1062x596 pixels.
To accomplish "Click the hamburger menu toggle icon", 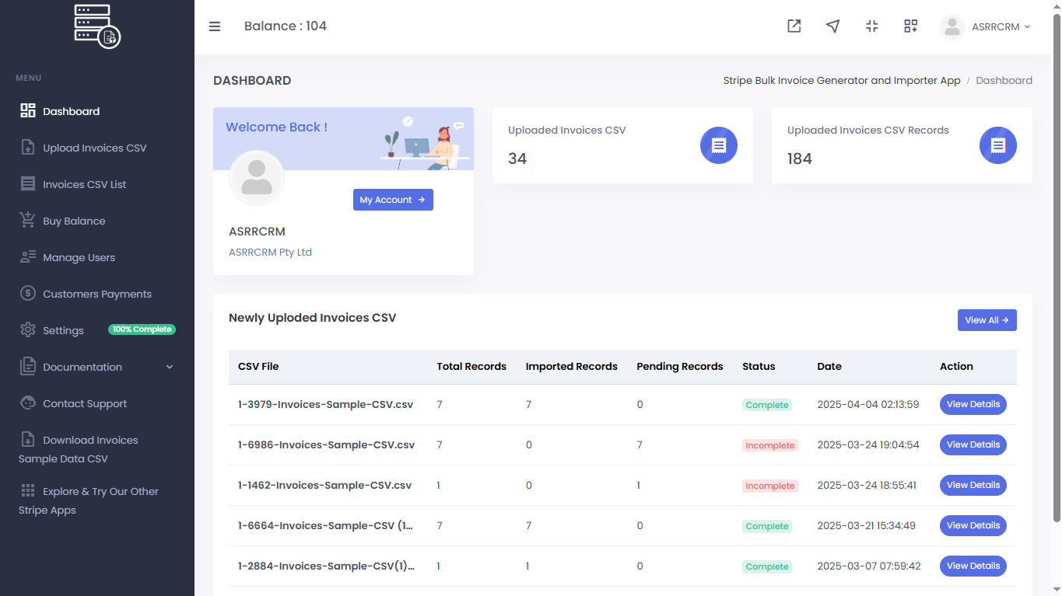I will click(x=215, y=26).
